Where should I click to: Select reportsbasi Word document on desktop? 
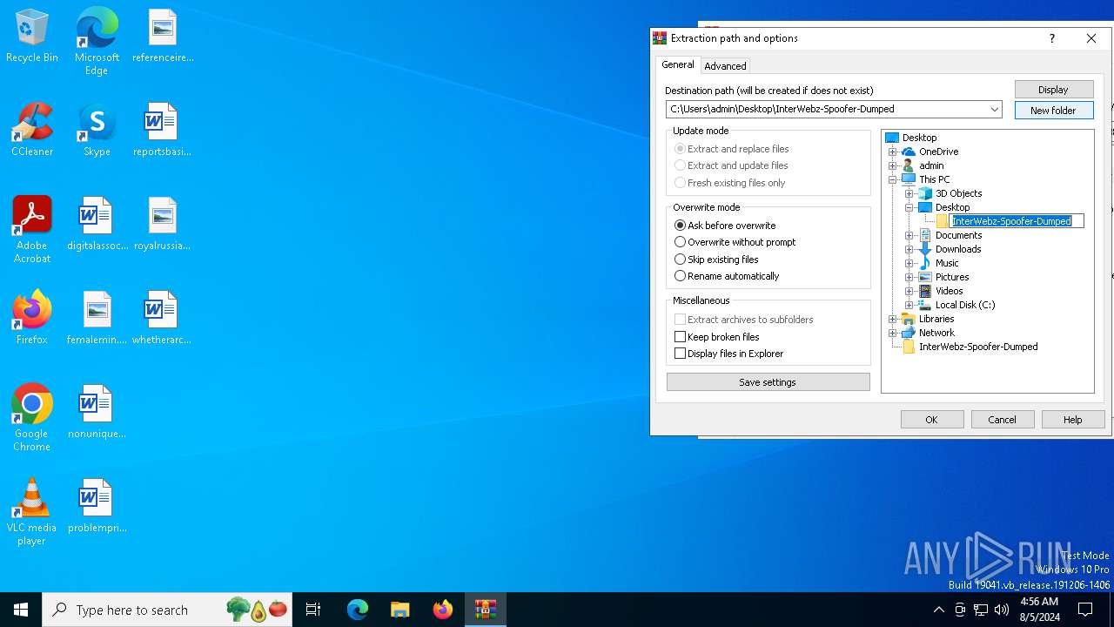(x=162, y=130)
